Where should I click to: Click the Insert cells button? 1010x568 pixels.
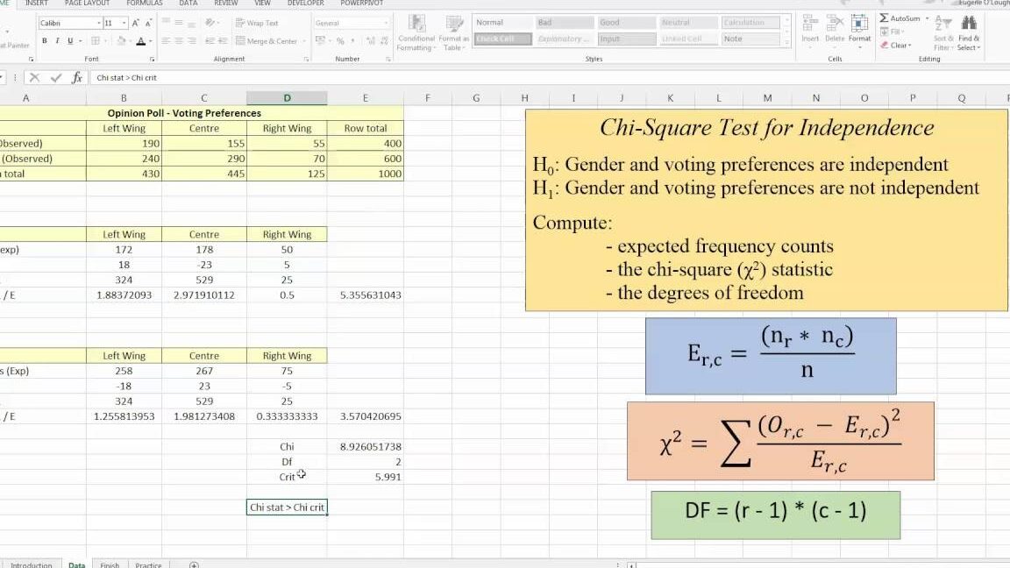tap(810, 29)
